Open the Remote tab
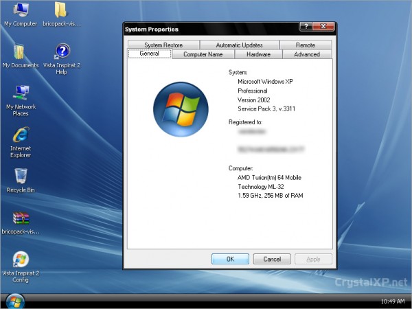The image size is (412, 309). point(306,45)
